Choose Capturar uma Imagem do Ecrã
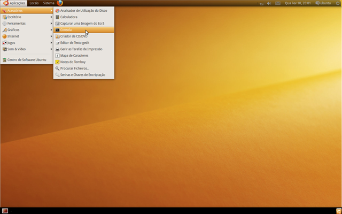 pyautogui.click(x=84, y=24)
